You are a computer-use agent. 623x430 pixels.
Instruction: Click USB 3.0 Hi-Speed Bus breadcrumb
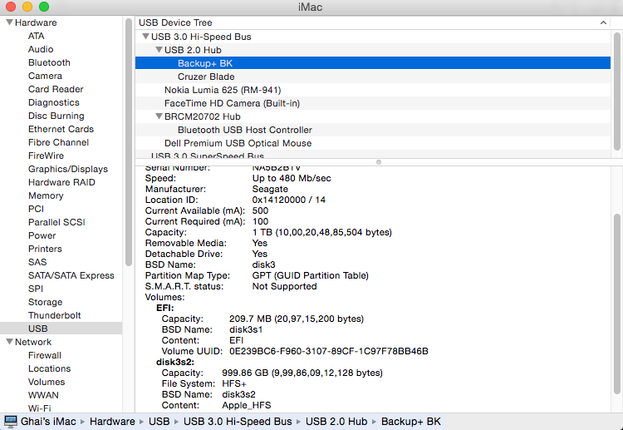pos(238,422)
